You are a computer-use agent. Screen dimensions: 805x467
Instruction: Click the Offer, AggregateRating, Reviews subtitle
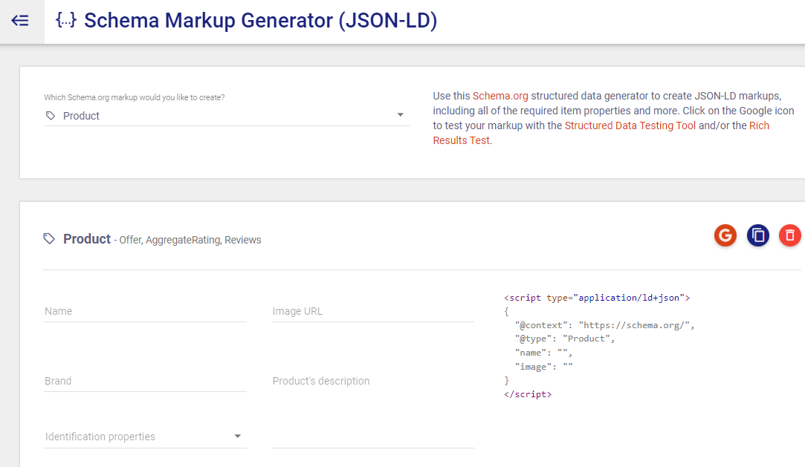[190, 240]
